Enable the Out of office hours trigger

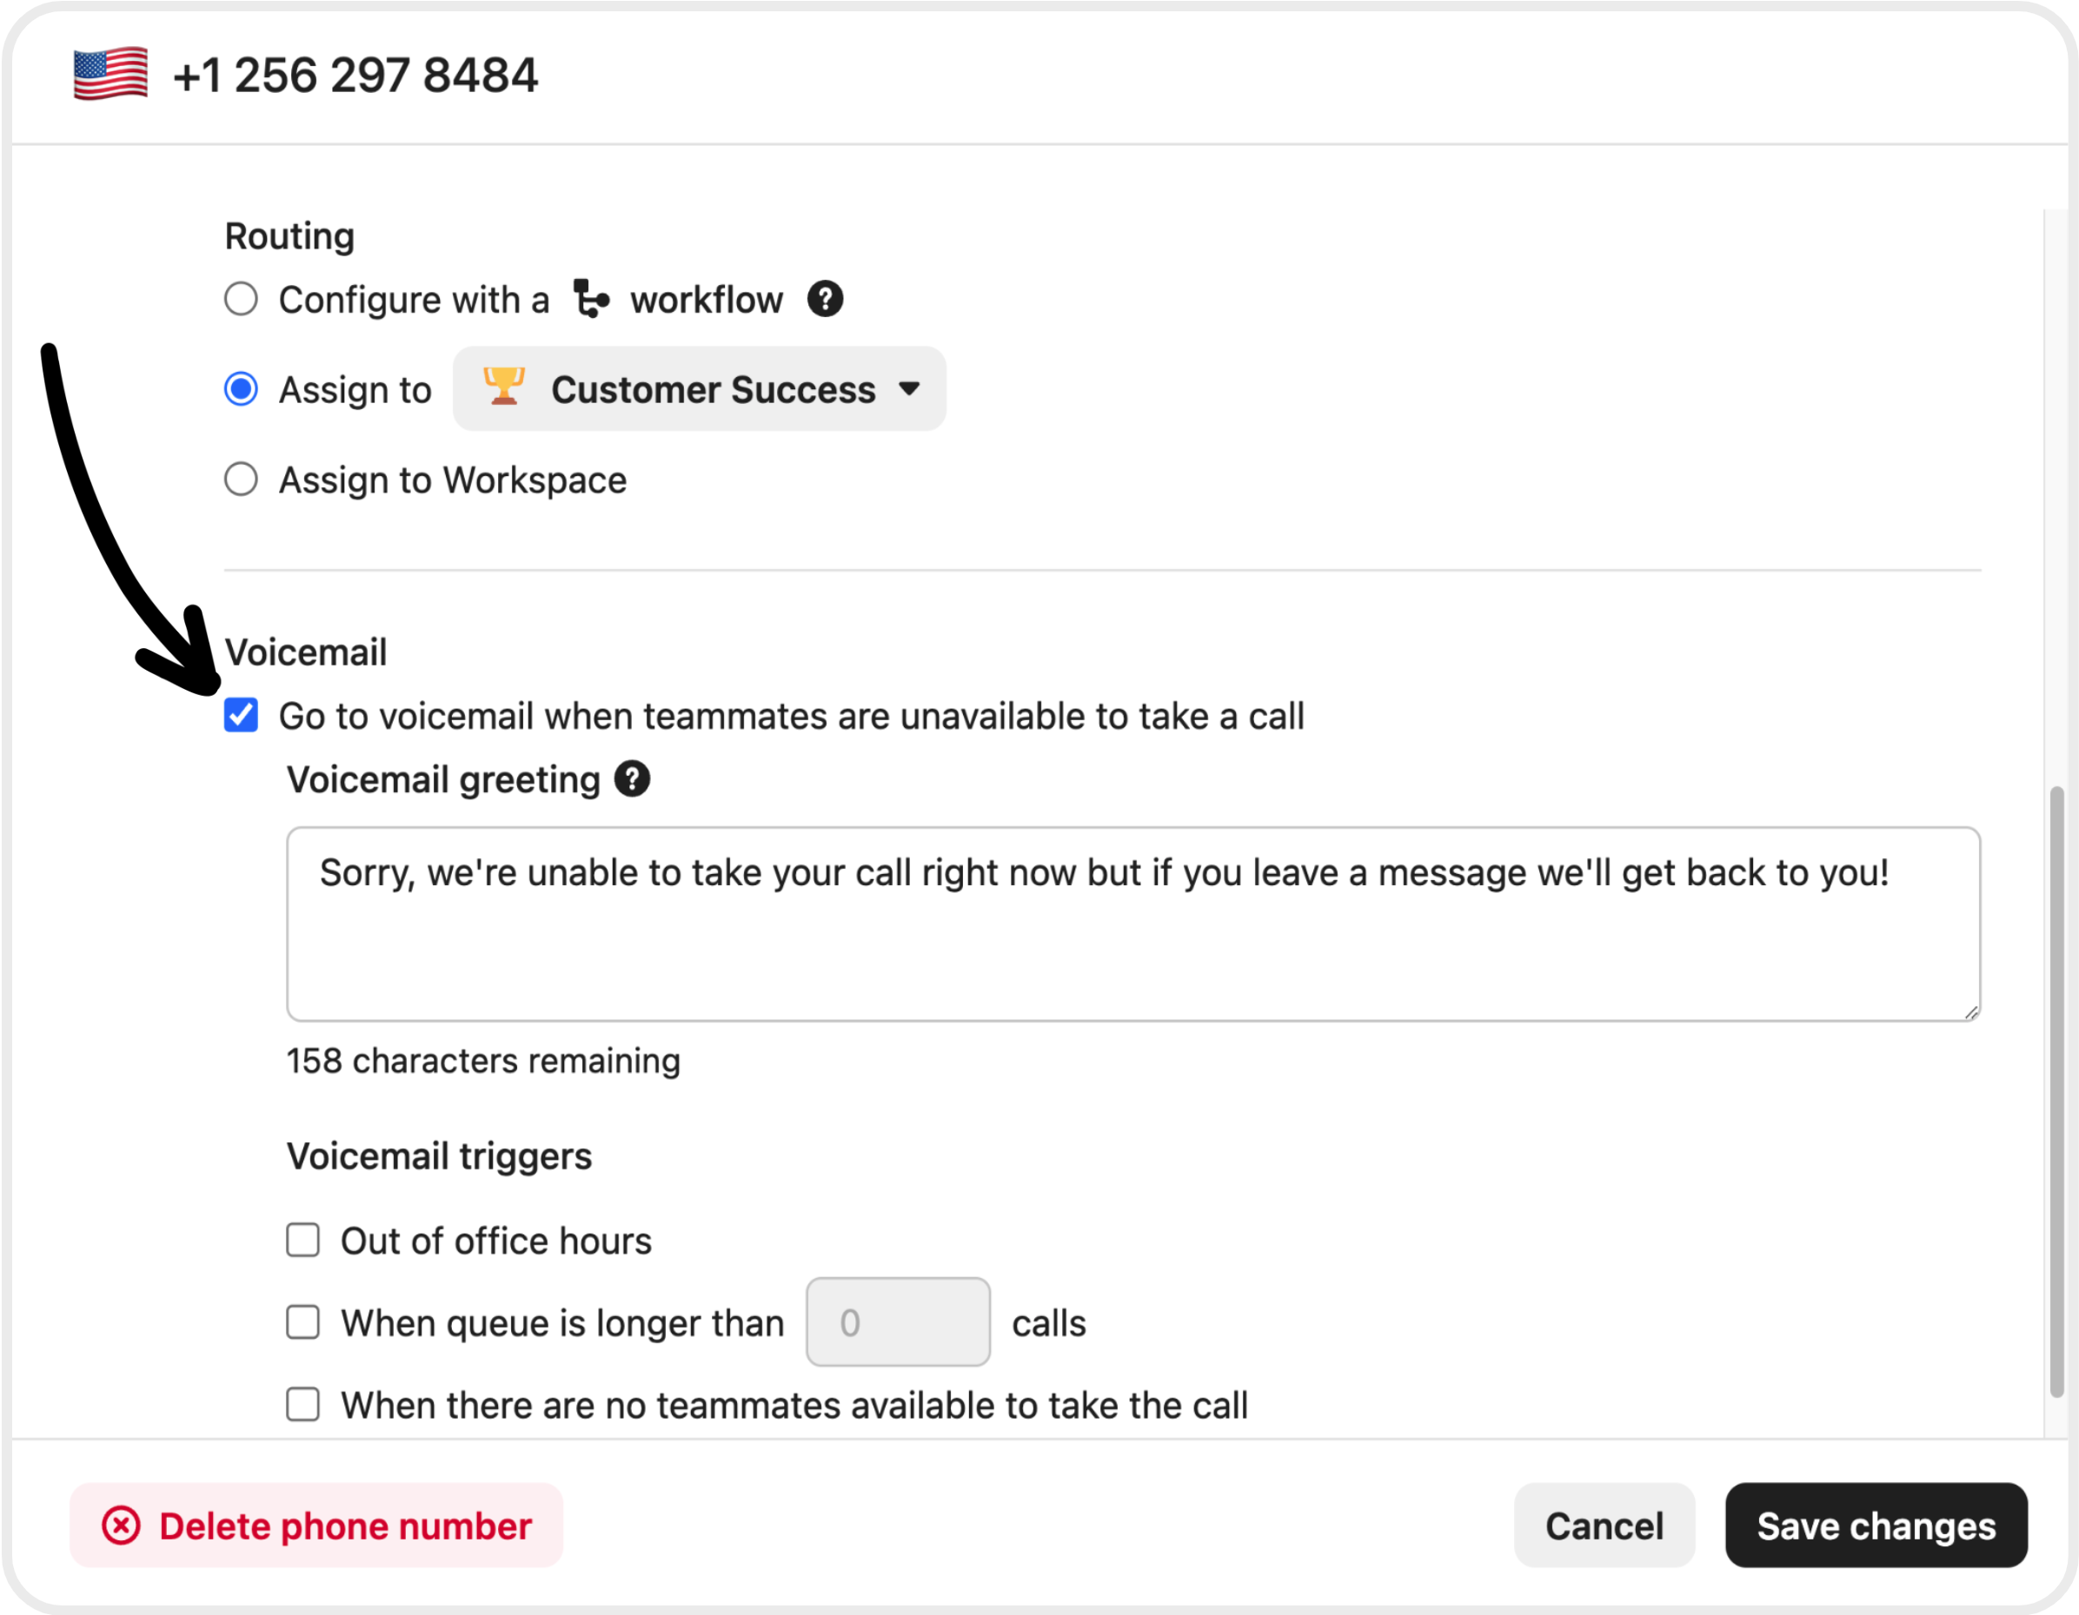[x=302, y=1239]
